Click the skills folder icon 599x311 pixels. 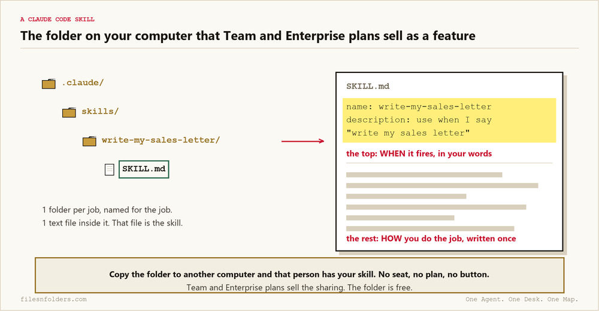coord(69,112)
